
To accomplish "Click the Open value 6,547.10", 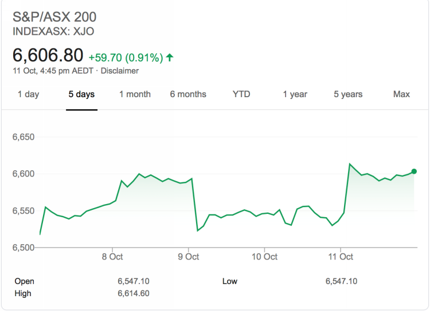I will pos(134,281).
